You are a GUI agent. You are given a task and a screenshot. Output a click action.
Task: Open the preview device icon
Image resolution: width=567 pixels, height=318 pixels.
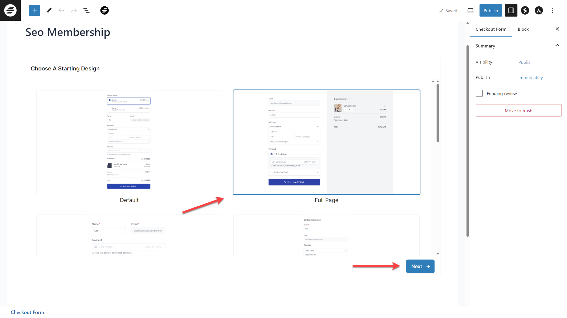click(x=470, y=10)
